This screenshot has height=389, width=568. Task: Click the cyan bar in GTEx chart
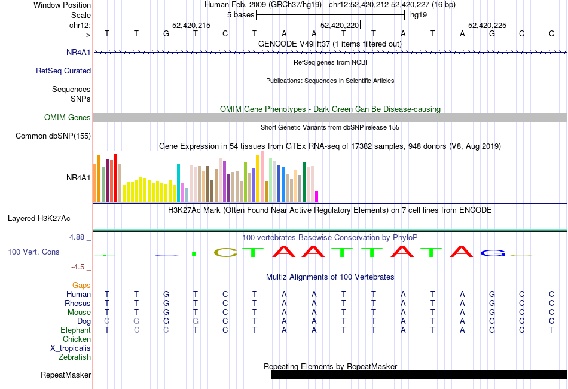click(178, 183)
